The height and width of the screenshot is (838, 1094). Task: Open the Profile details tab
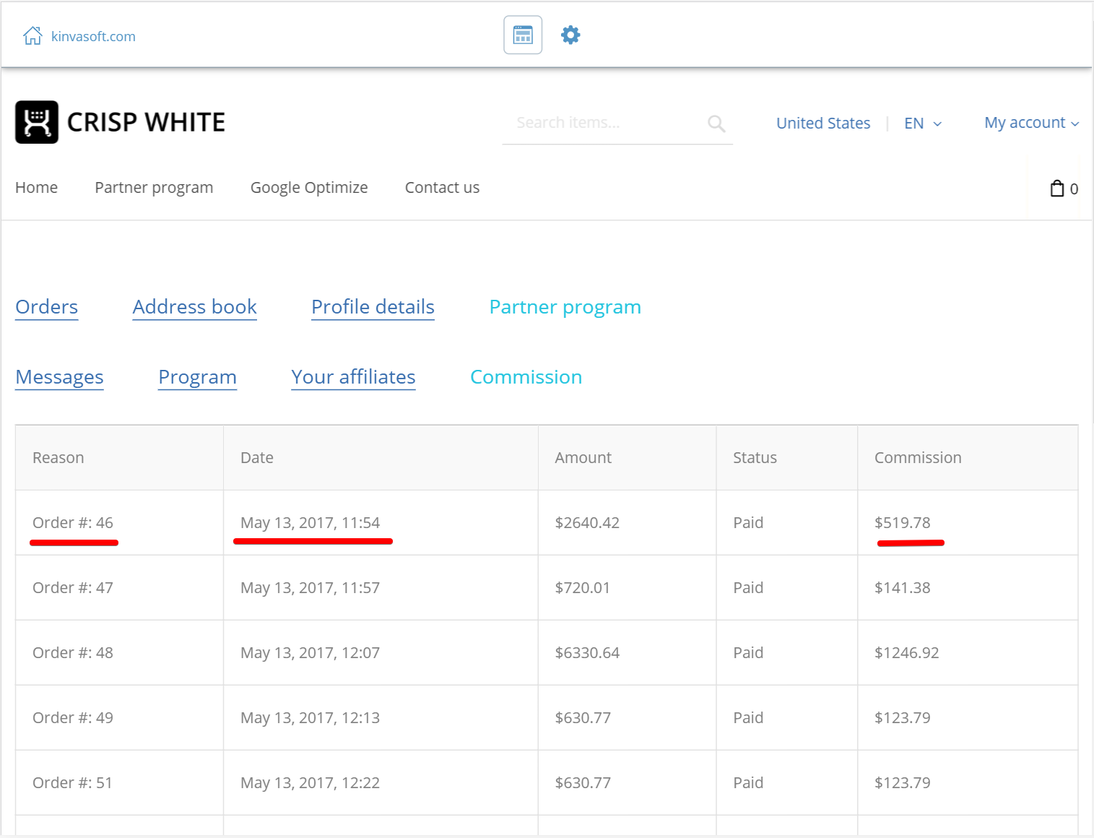pyautogui.click(x=373, y=307)
